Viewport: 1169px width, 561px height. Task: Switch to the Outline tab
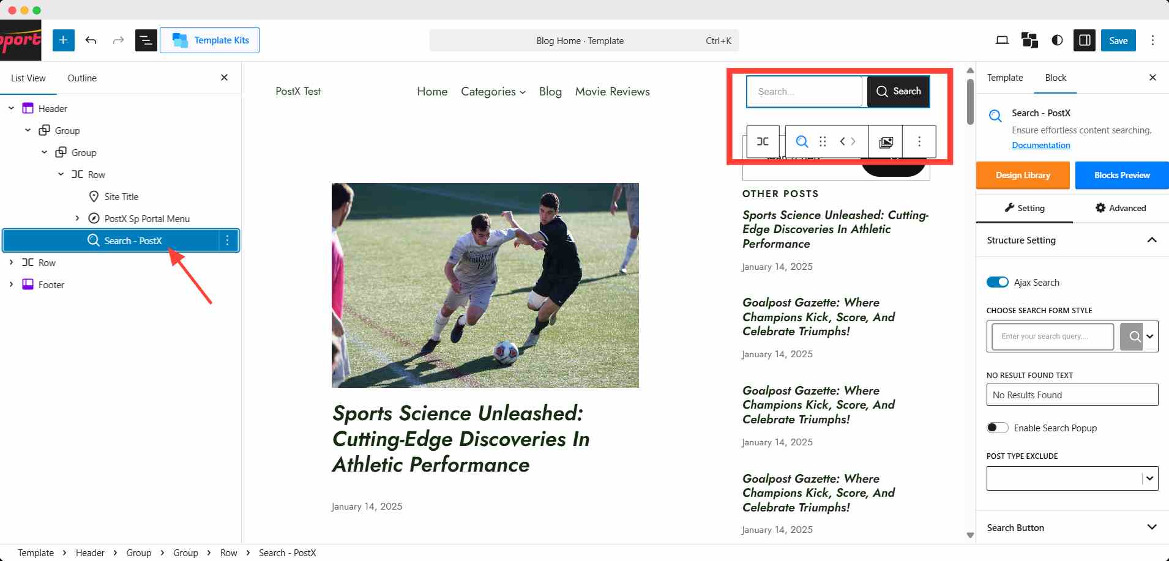tap(82, 78)
